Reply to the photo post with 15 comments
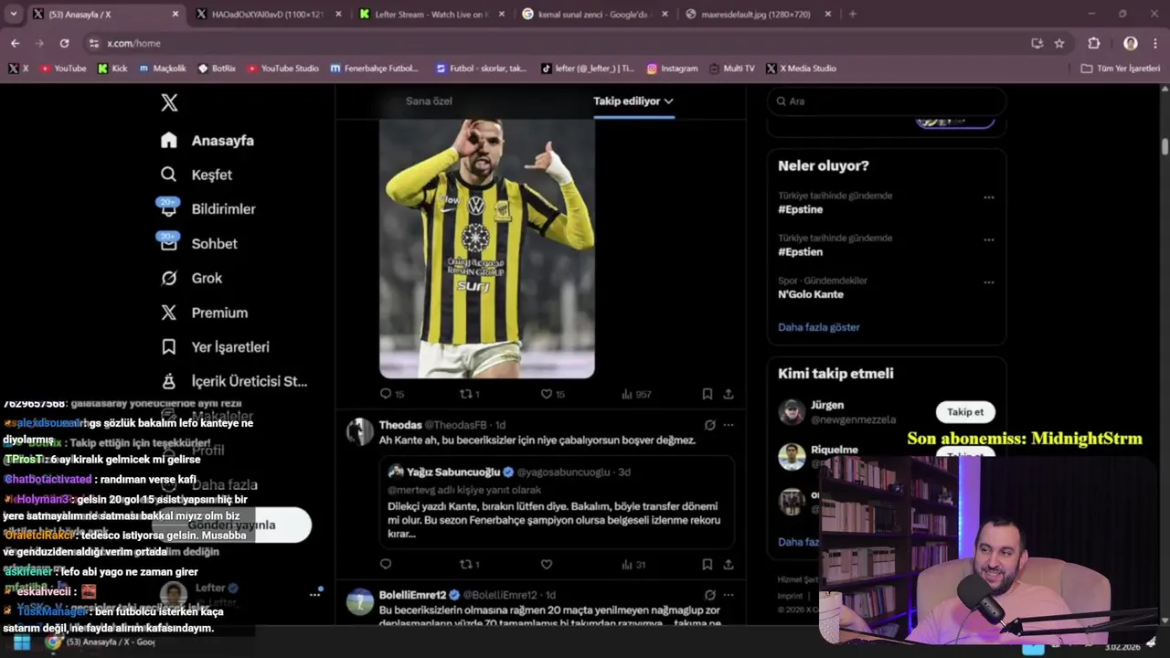Viewport: 1170px width, 658px height. (391, 394)
